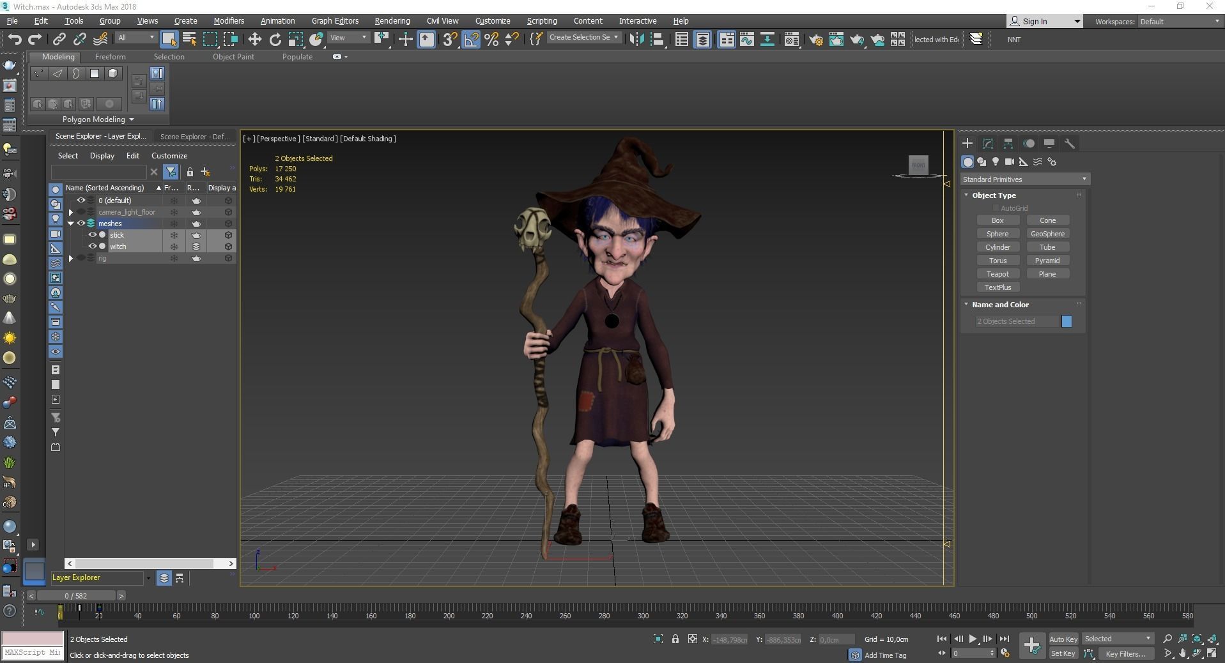Enable the AutoGrid checkbox

pos(996,208)
